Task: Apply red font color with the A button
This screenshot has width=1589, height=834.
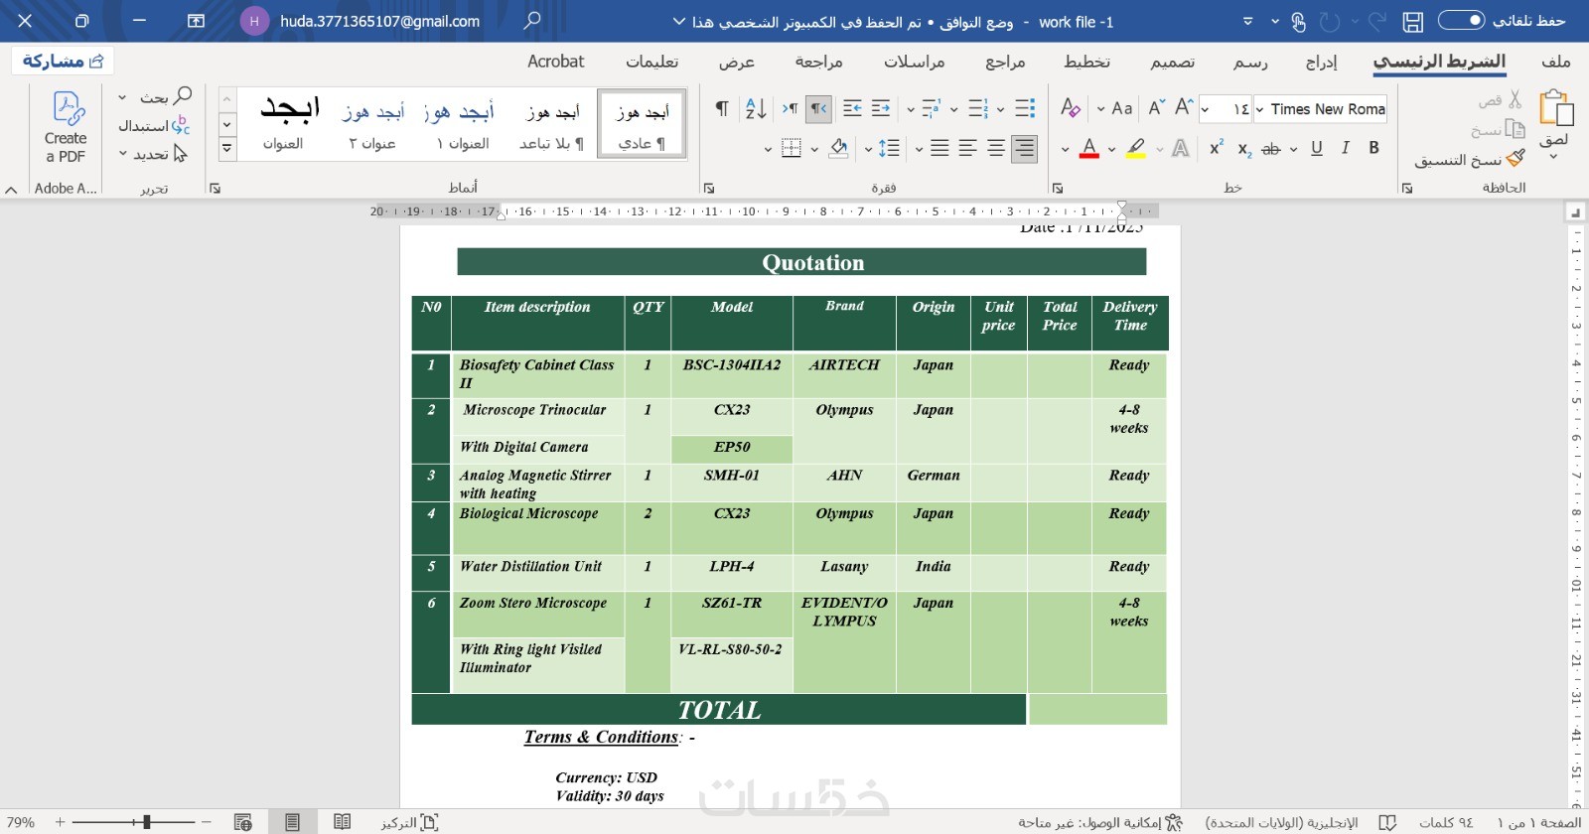Action: [x=1089, y=149]
